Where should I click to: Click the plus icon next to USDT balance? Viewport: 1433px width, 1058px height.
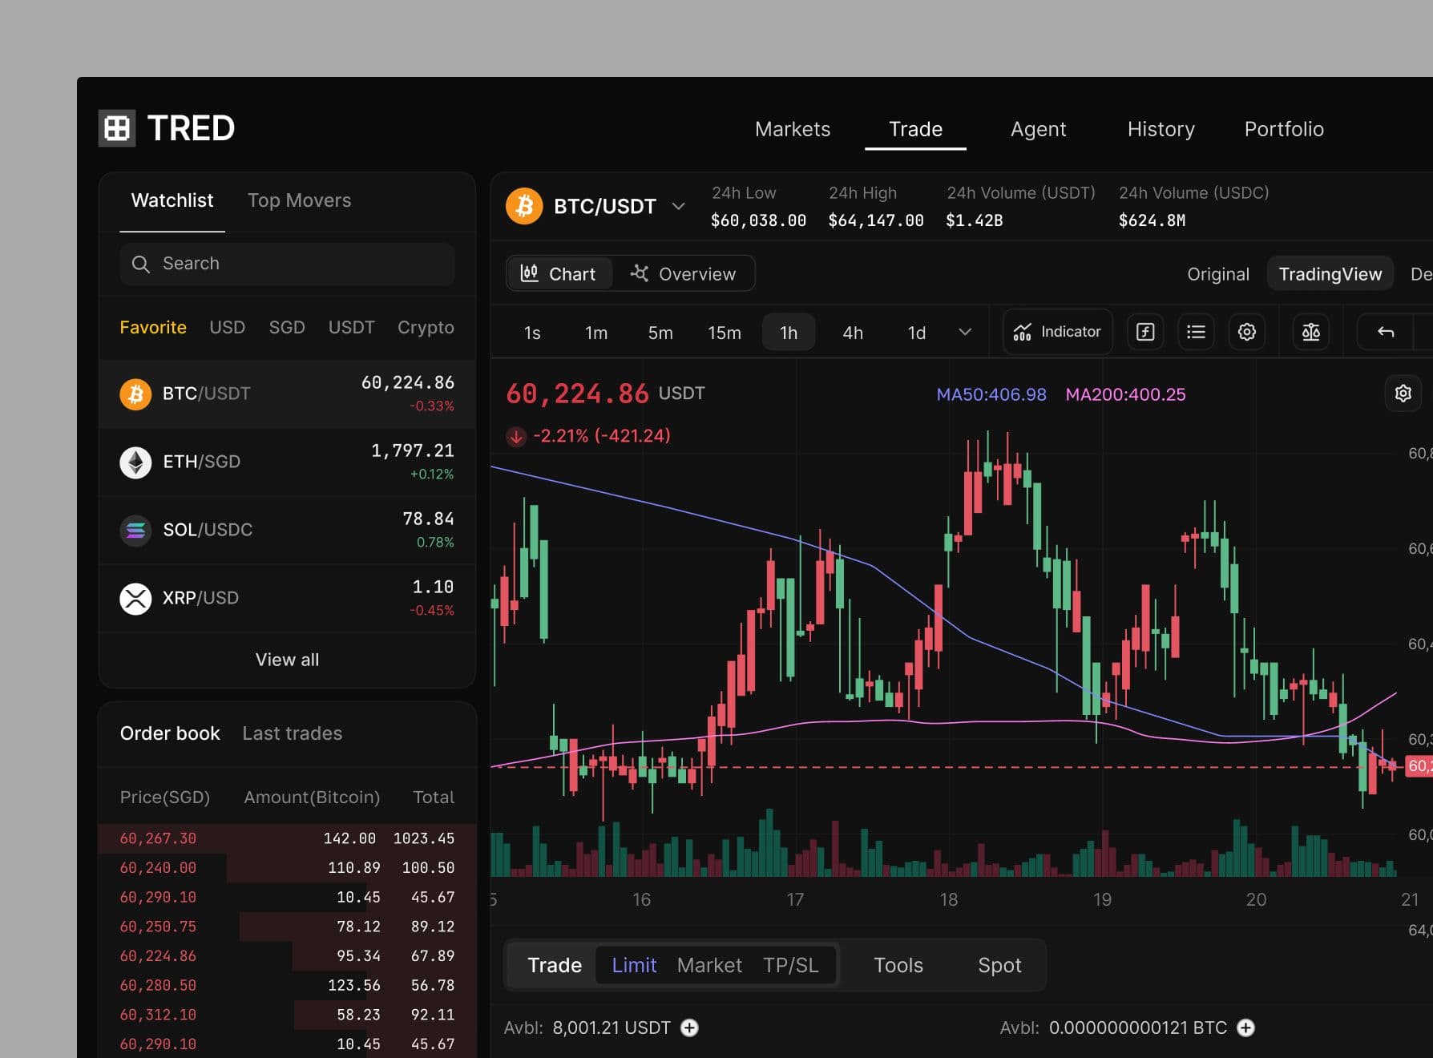coord(689,1028)
